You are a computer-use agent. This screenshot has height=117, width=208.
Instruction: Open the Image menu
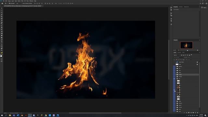tap(9, 1)
